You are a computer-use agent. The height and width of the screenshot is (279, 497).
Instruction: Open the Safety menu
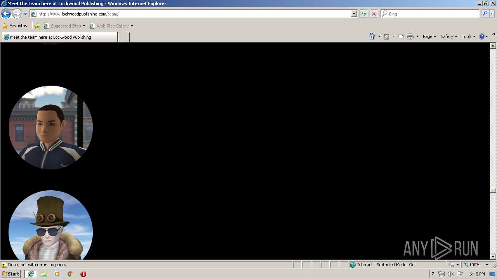[449, 36]
